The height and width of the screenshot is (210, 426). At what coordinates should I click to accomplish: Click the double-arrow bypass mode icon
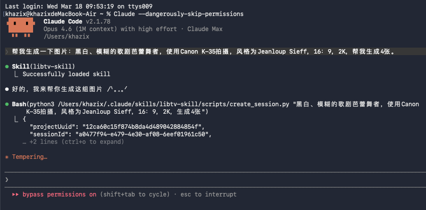click(x=16, y=194)
